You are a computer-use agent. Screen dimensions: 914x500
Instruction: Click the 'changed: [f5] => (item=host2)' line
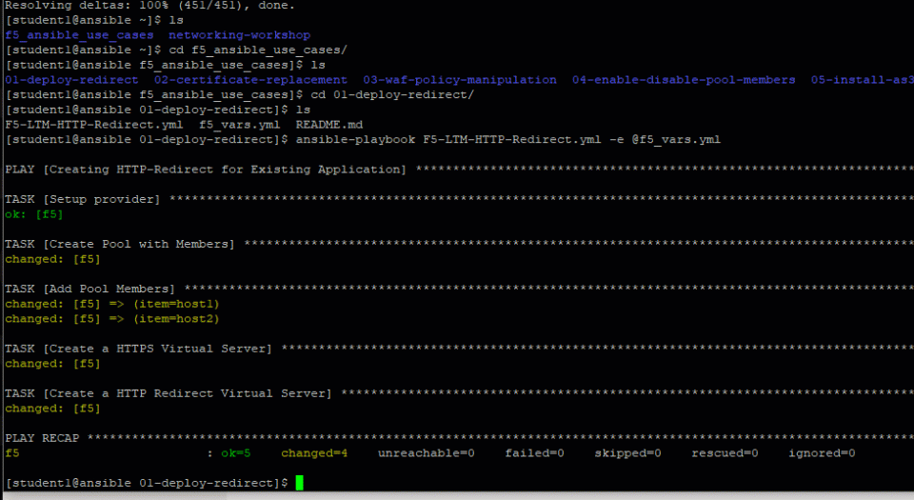(x=112, y=319)
